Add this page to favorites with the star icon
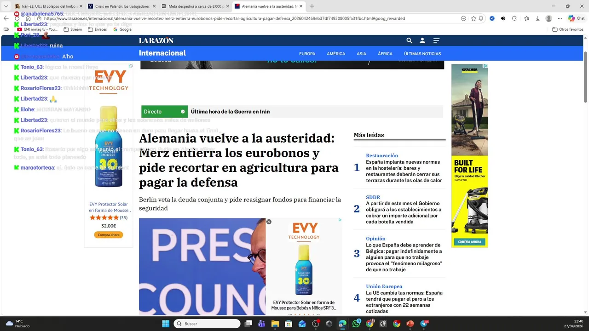The height and width of the screenshot is (331, 589). click(x=474, y=18)
